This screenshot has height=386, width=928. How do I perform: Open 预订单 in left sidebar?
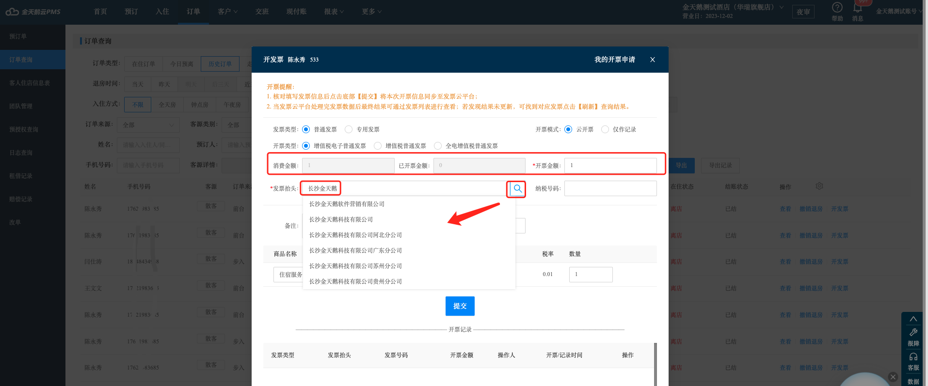point(32,36)
